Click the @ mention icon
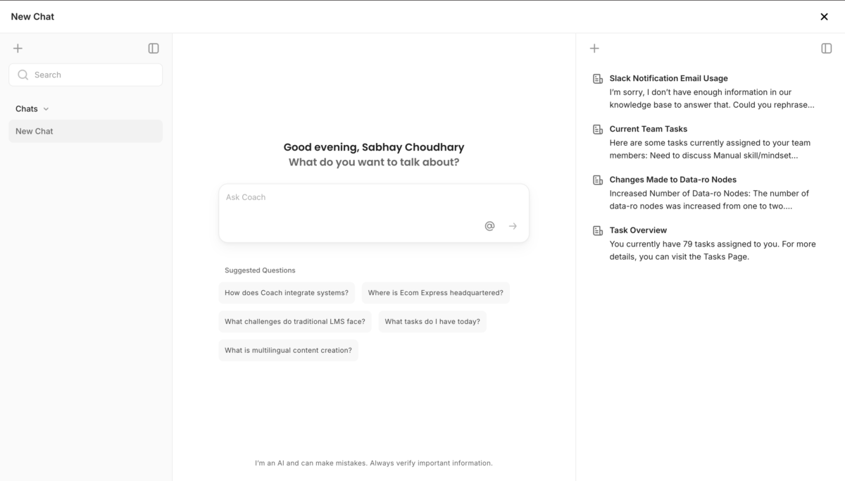 click(489, 226)
